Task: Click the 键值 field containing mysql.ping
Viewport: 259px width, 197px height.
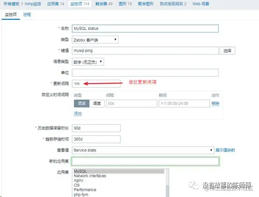Action: coord(145,51)
